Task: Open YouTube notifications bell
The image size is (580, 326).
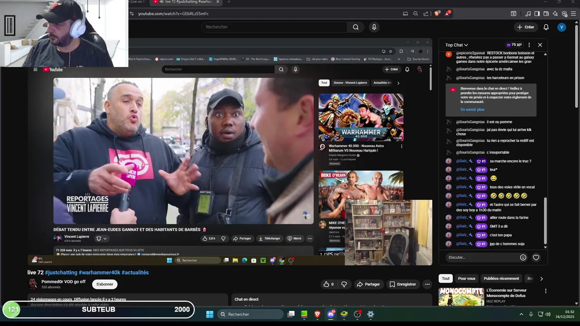Action: click(546, 27)
